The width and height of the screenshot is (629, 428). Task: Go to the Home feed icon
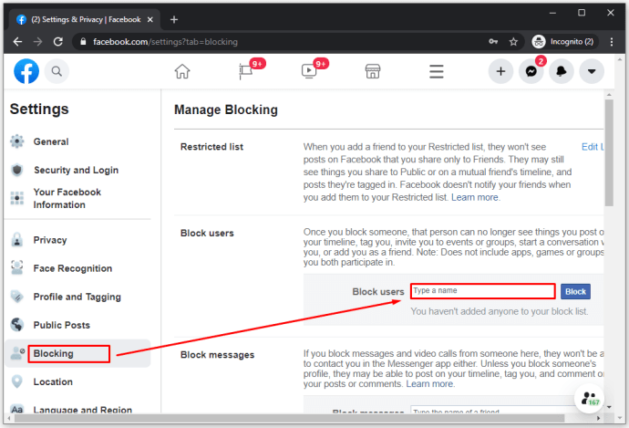coord(182,71)
